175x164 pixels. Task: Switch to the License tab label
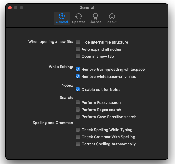pos(95,22)
